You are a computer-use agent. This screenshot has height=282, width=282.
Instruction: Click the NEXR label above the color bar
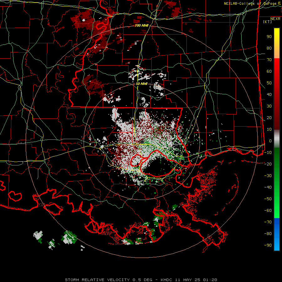(x=275, y=19)
